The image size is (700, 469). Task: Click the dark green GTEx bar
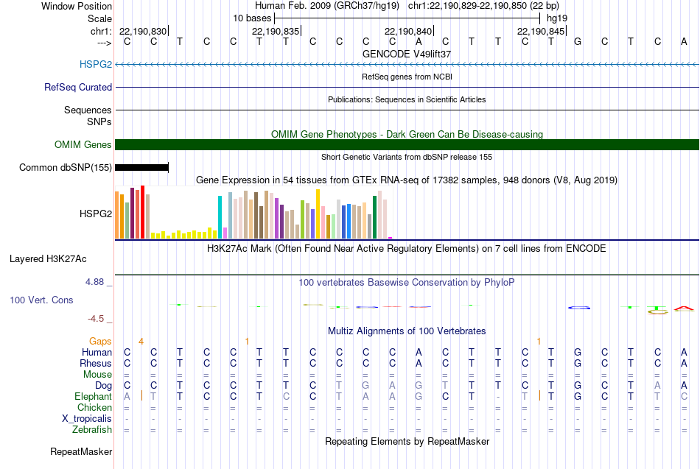(x=374, y=217)
